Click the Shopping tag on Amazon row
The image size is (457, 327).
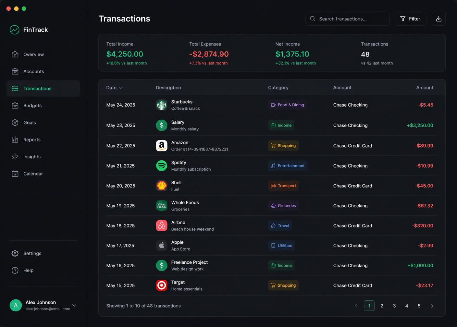[283, 146]
